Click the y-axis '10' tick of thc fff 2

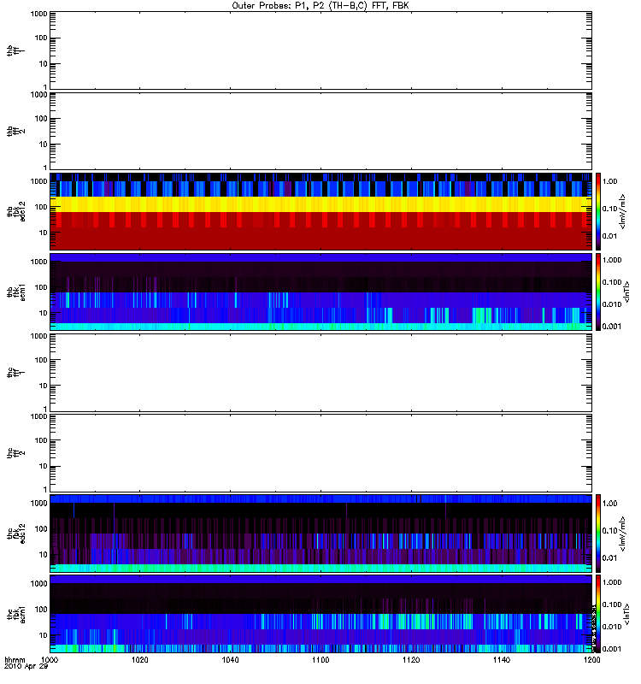point(44,466)
